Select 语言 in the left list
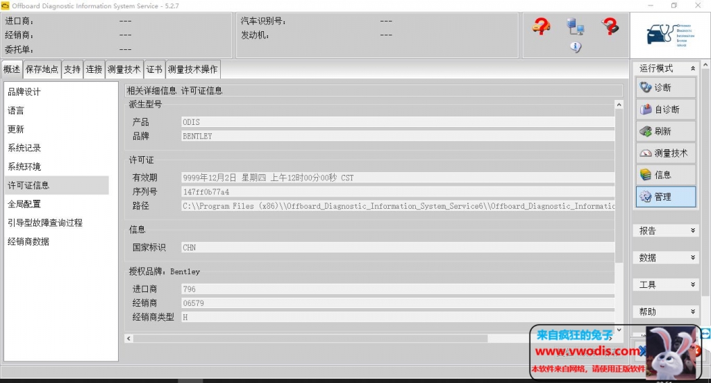Image resolution: width=711 pixels, height=383 pixels. 57,110
